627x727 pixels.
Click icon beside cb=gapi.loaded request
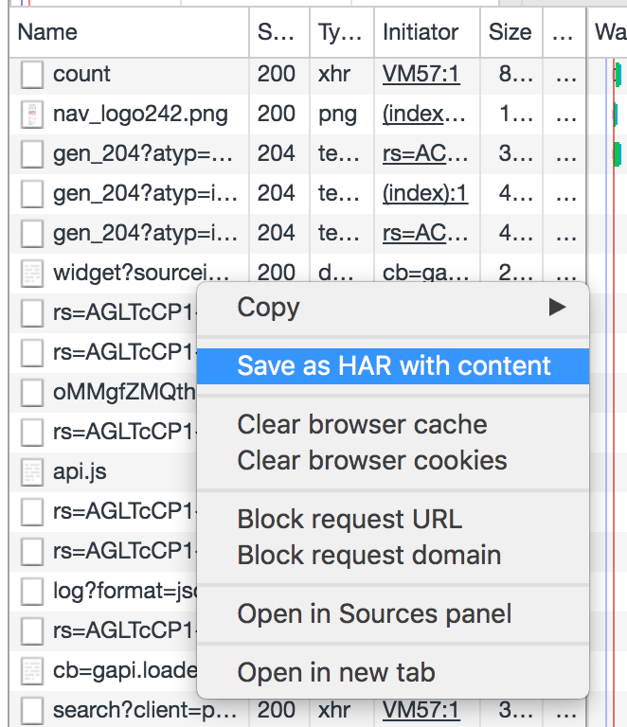click(x=32, y=671)
